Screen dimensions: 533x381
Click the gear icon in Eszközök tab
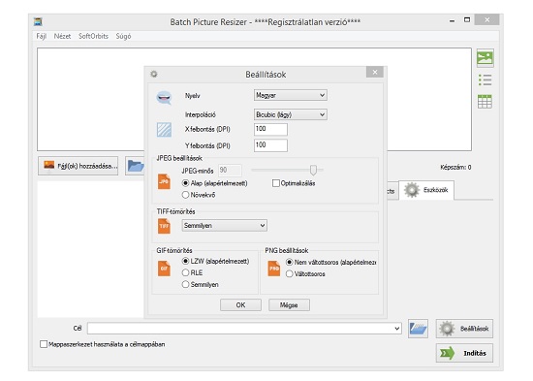(x=412, y=190)
